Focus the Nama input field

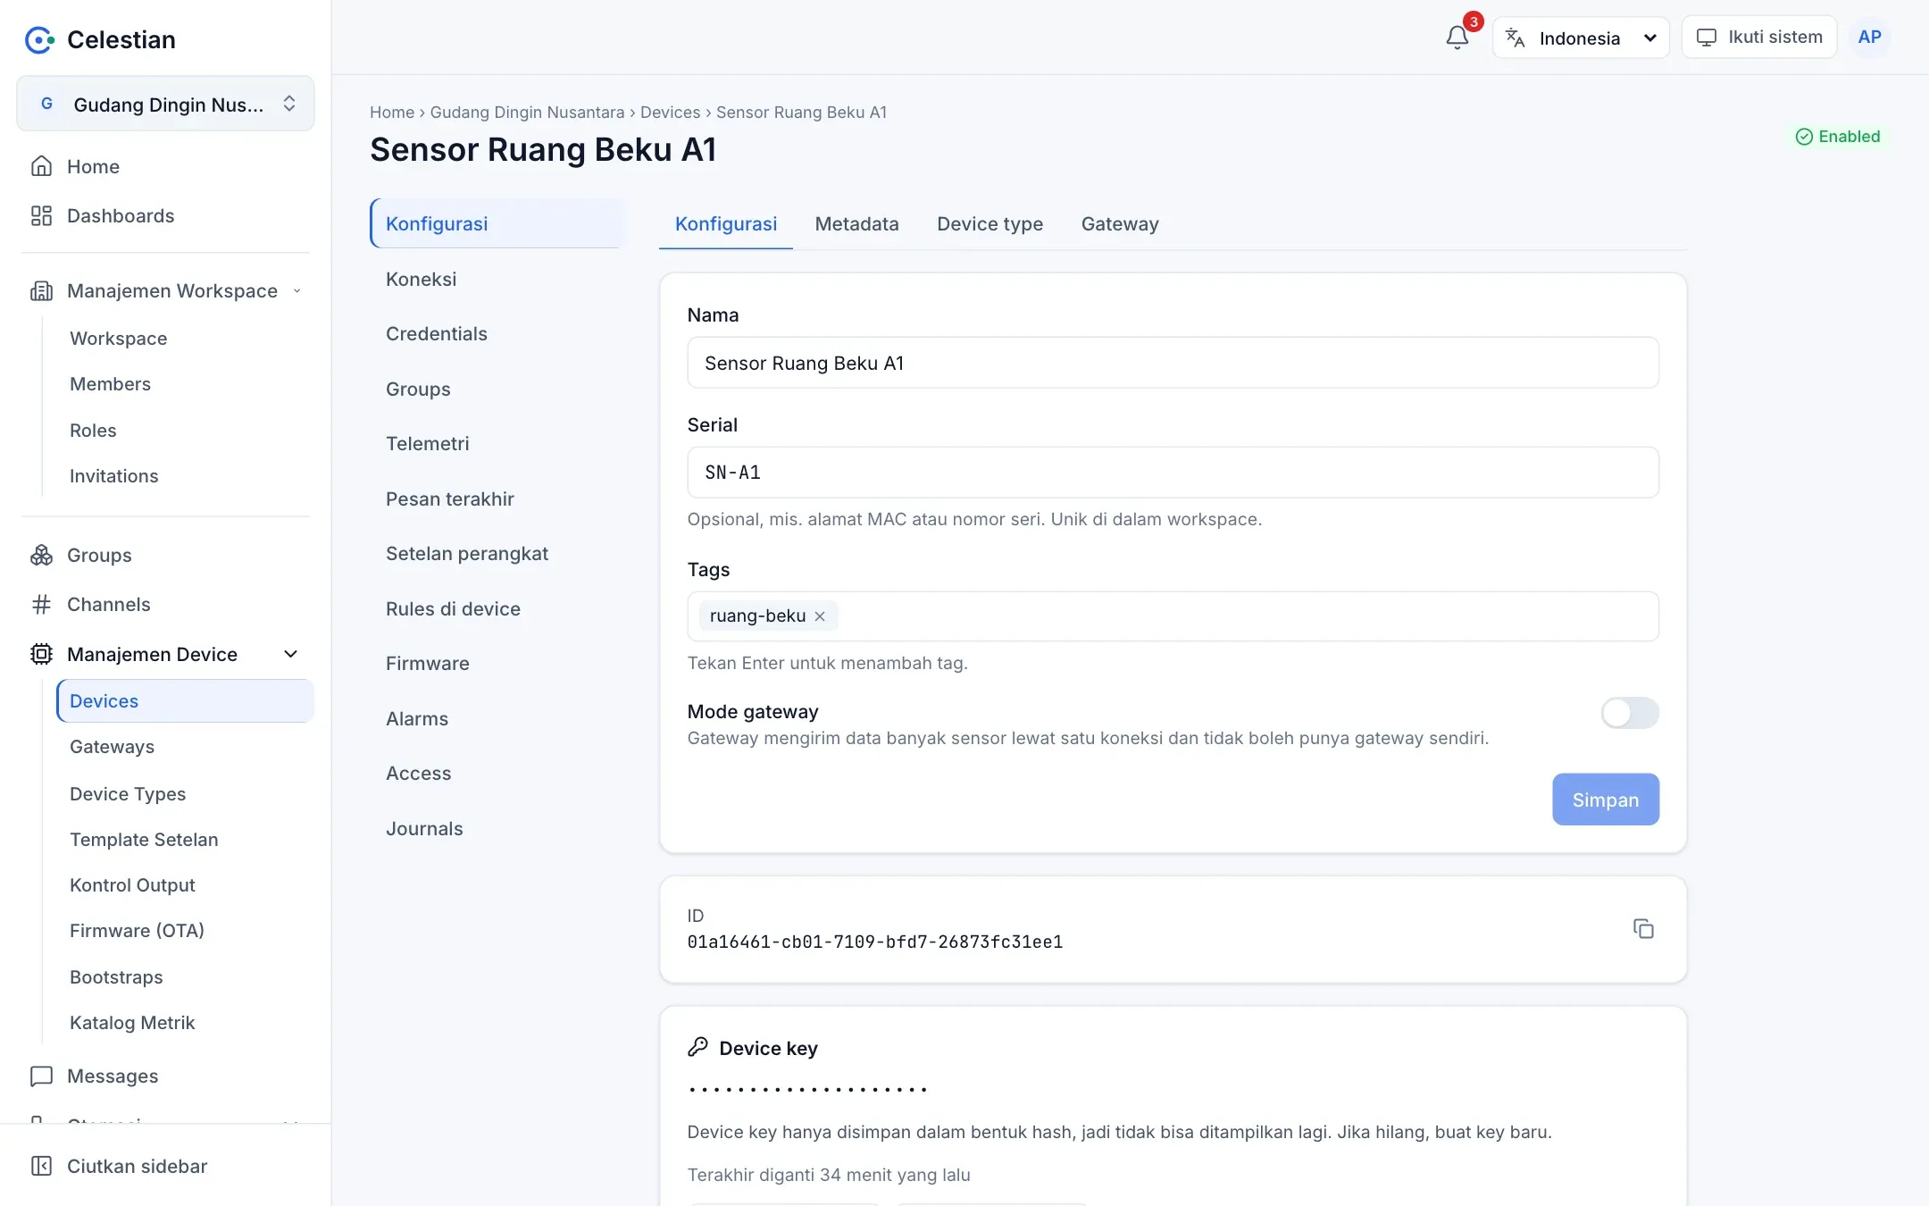[x=1173, y=363]
